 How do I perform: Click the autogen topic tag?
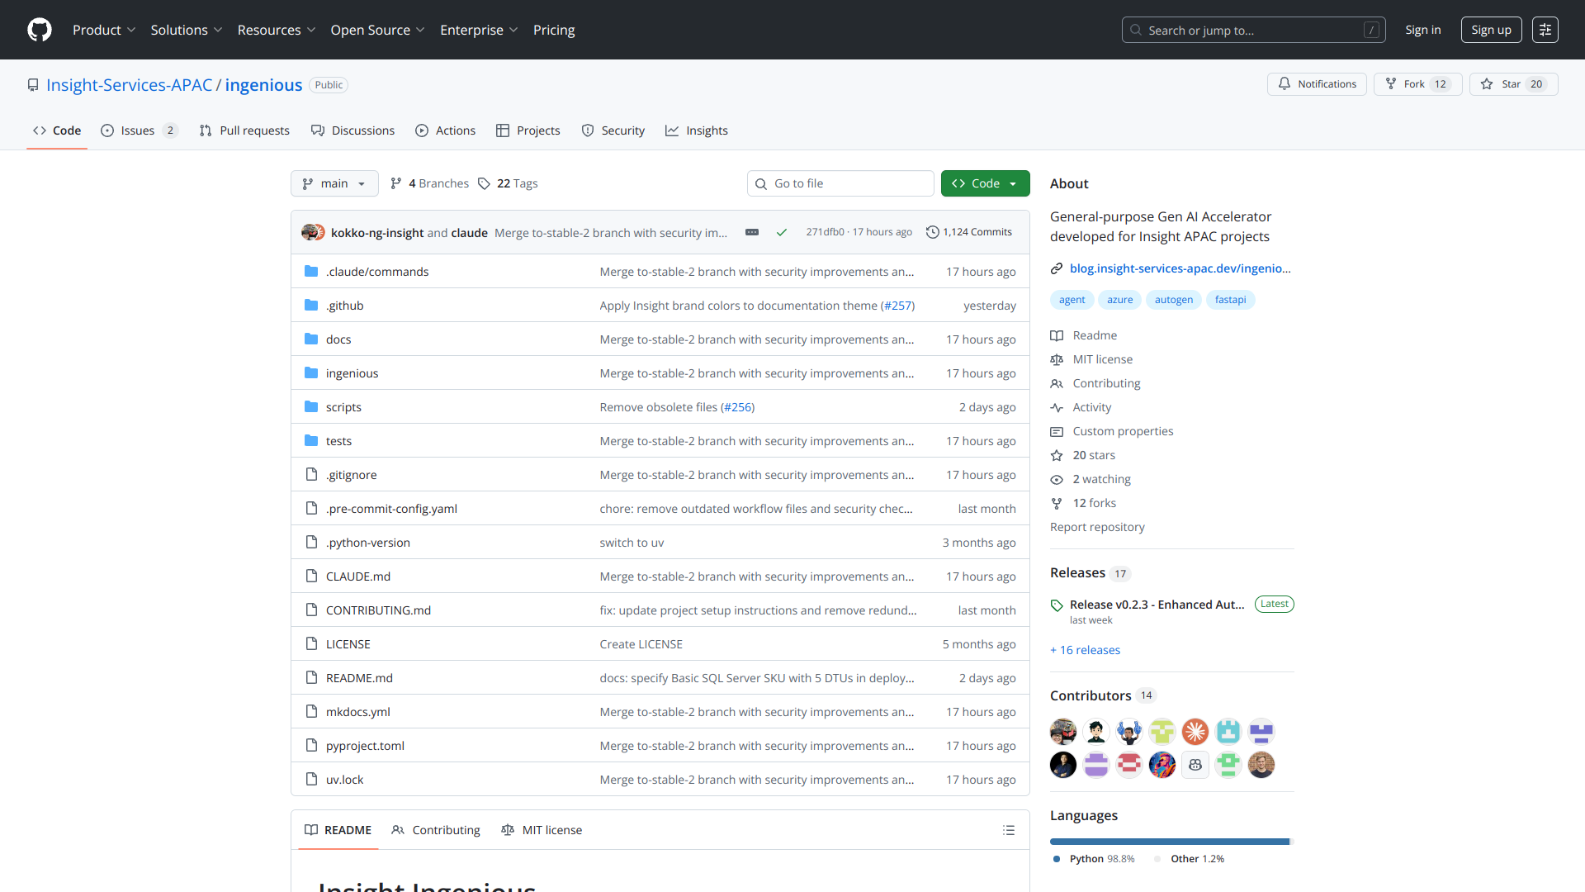(x=1173, y=300)
